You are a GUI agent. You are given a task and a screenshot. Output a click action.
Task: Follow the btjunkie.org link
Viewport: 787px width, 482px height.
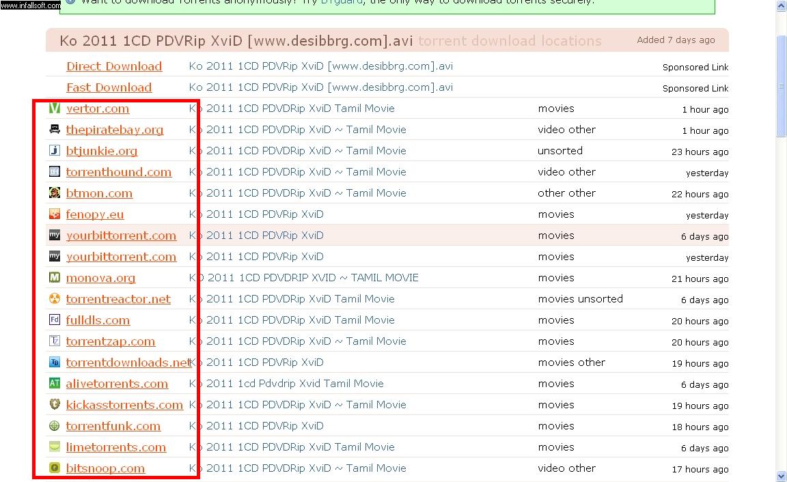101,150
